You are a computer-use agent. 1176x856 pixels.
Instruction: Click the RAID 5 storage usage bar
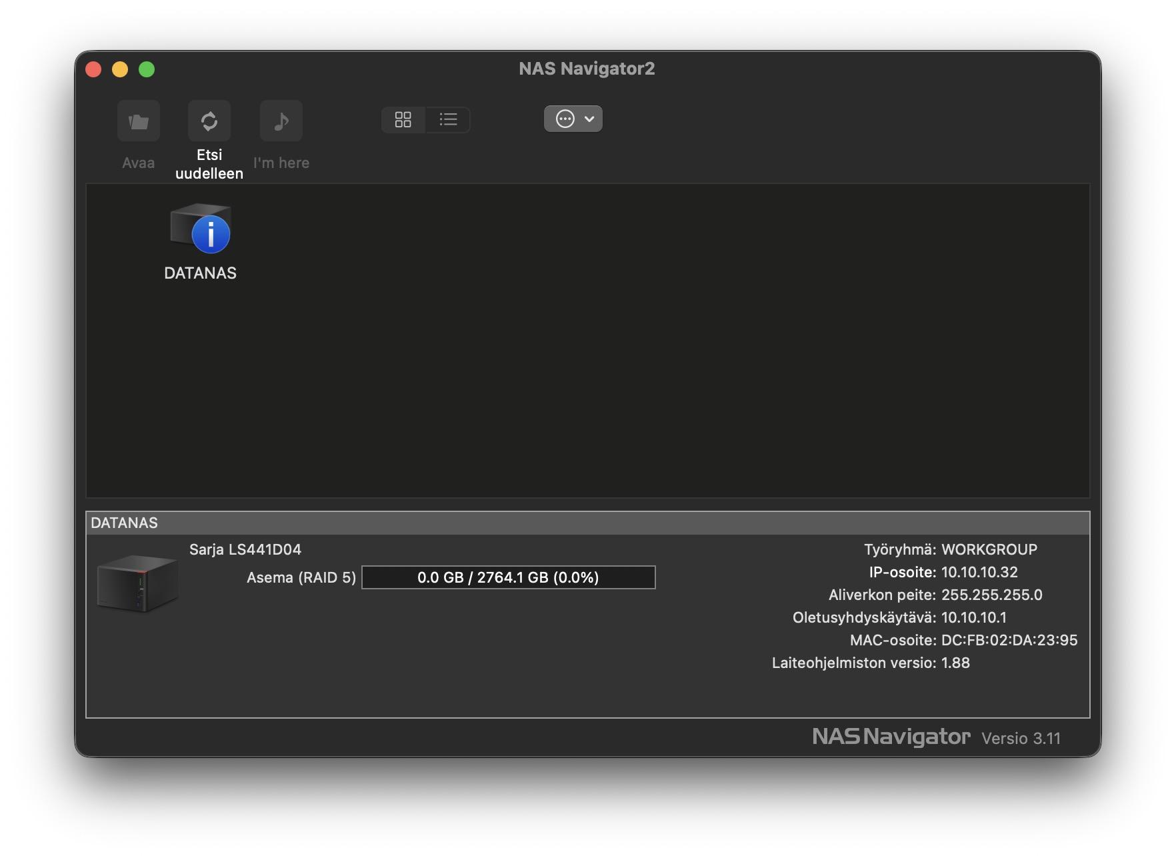coord(508,577)
